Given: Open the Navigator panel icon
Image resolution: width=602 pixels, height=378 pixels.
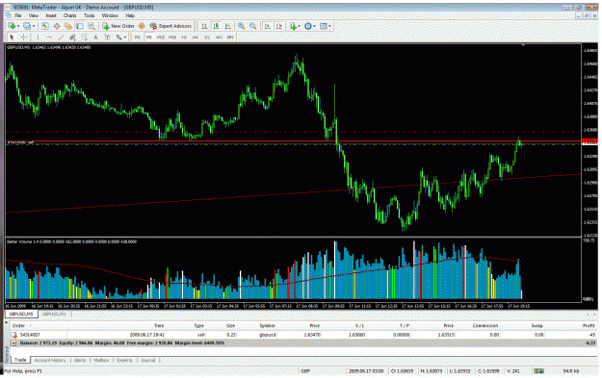Looking at the screenshot, I should point(68,26).
